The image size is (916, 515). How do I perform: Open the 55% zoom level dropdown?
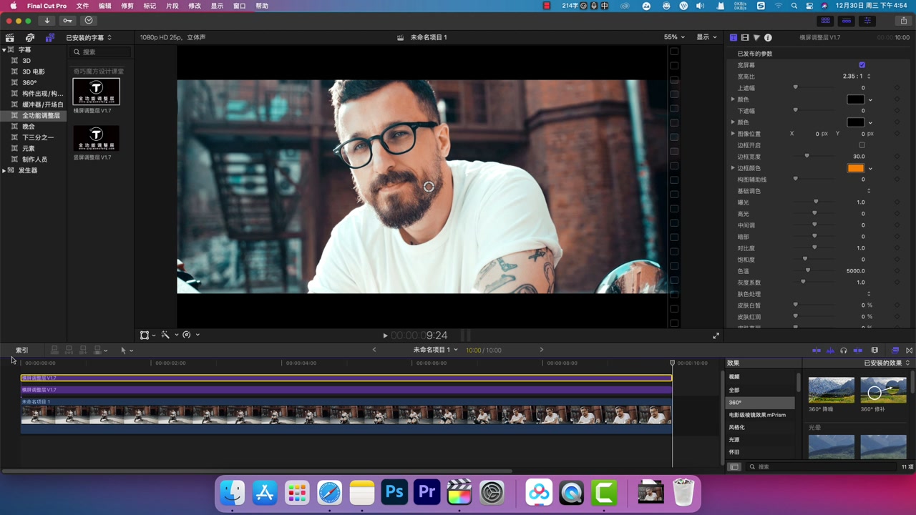click(674, 37)
